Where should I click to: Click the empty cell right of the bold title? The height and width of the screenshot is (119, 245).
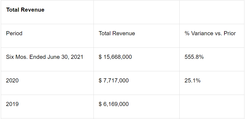(136, 12)
